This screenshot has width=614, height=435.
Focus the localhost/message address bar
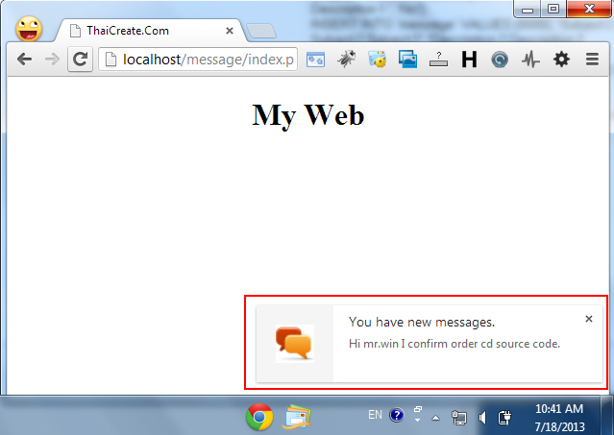[x=198, y=60]
